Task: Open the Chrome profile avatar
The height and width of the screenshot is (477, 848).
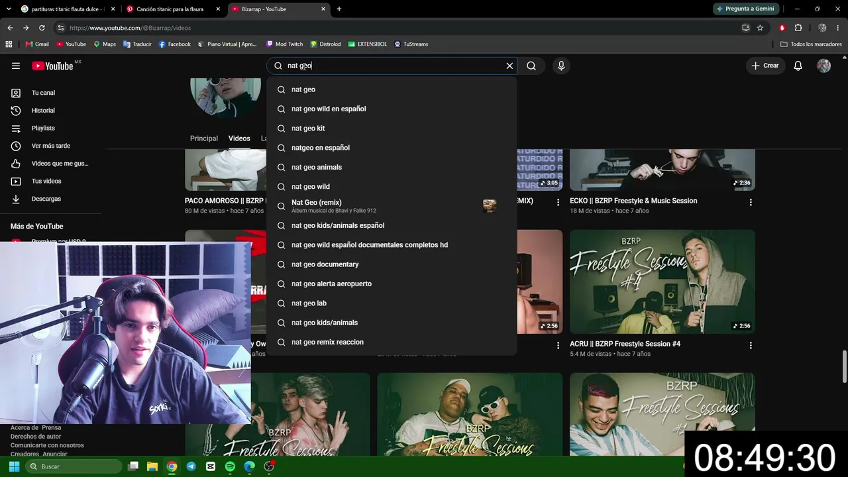Action: pyautogui.click(x=822, y=28)
